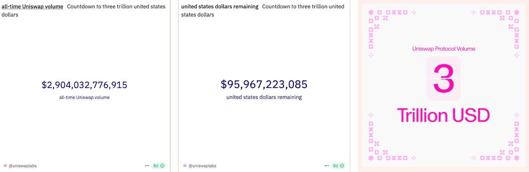The height and width of the screenshot is (172, 529).
Task: Click 8d freshness badge on dollars remaining panel
Action: coord(338,166)
